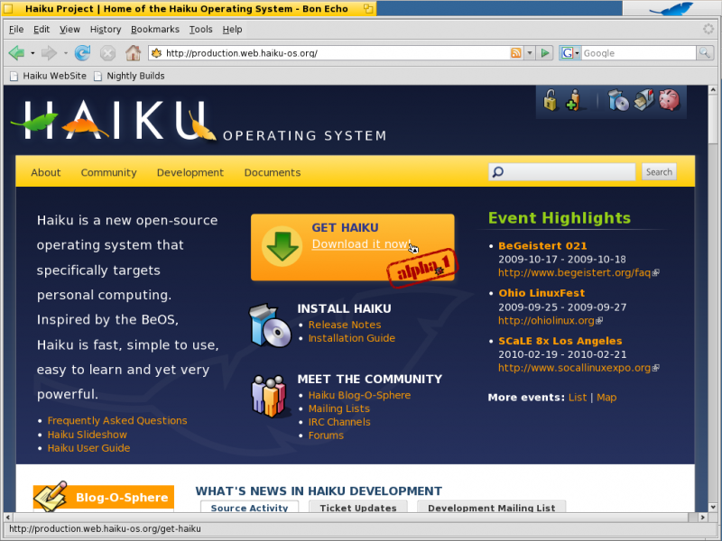Open the events List link
This screenshot has height=541, width=722.
point(578,398)
